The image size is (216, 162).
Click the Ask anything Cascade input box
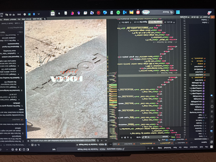[x=12, y=27]
